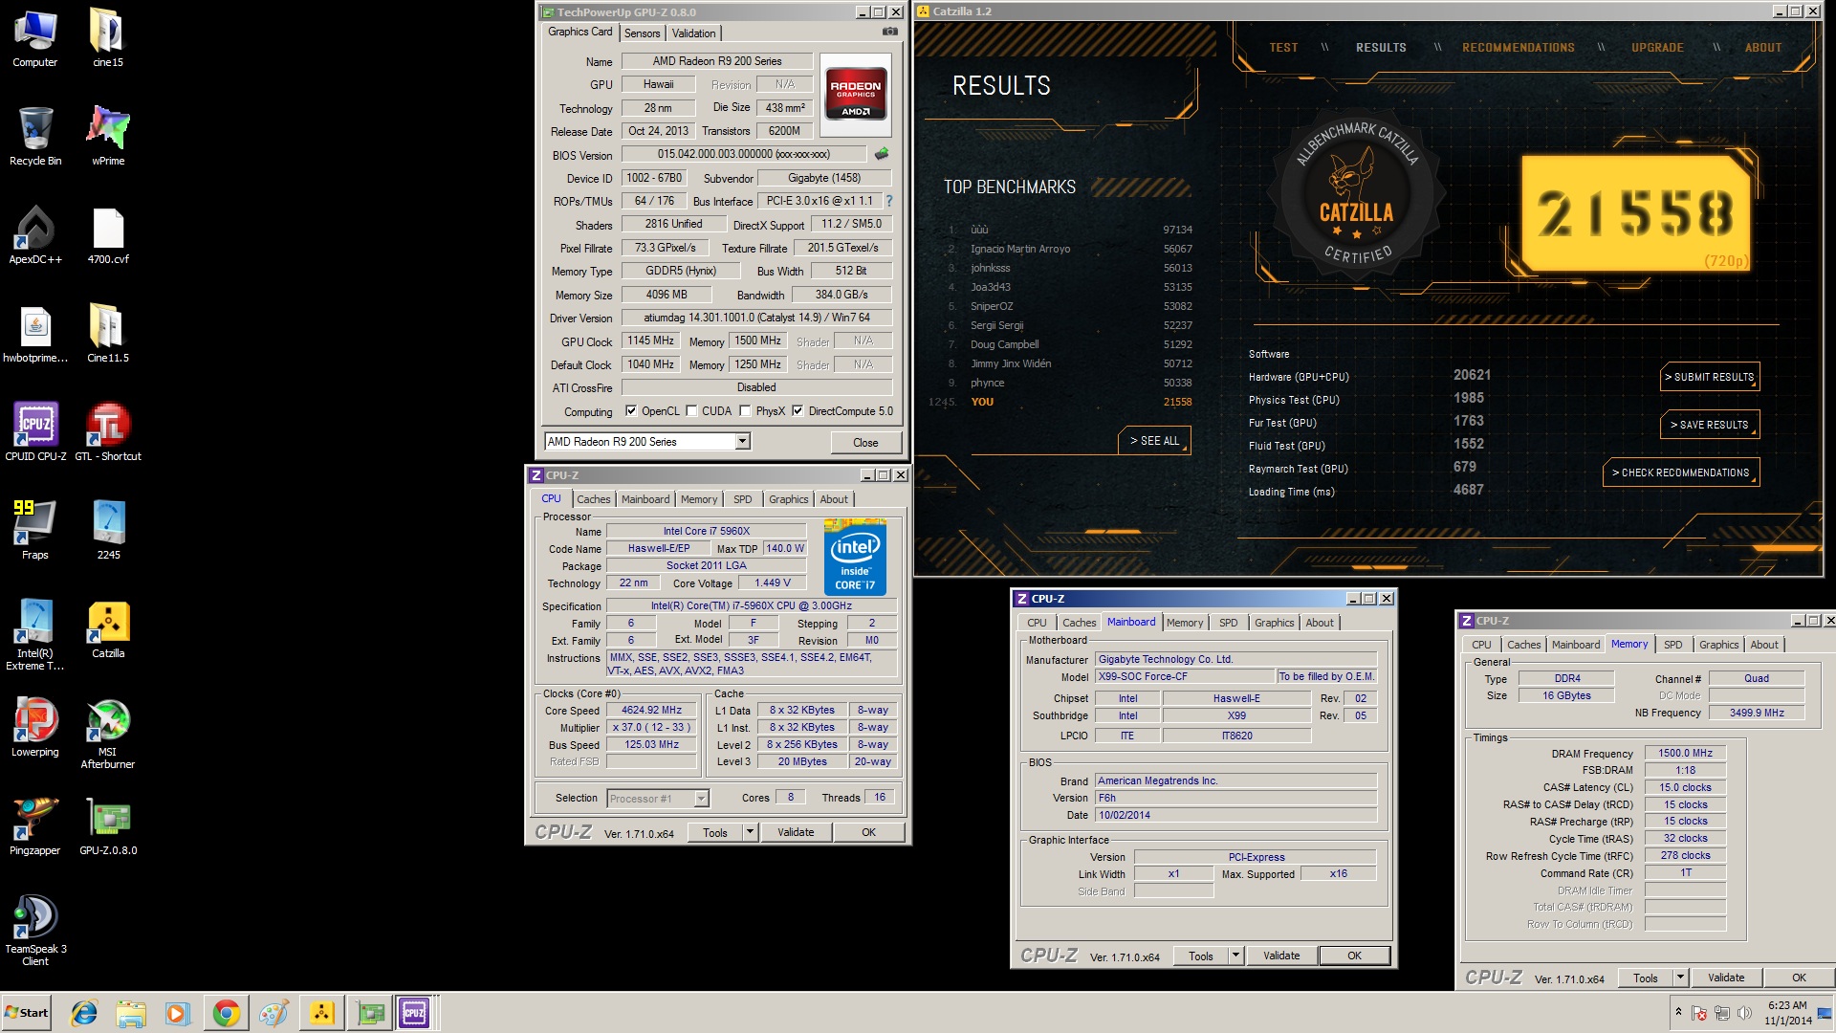Launch Fraps from the desktop
This screenshot has width=1836, height=1033.
(35, 531)
